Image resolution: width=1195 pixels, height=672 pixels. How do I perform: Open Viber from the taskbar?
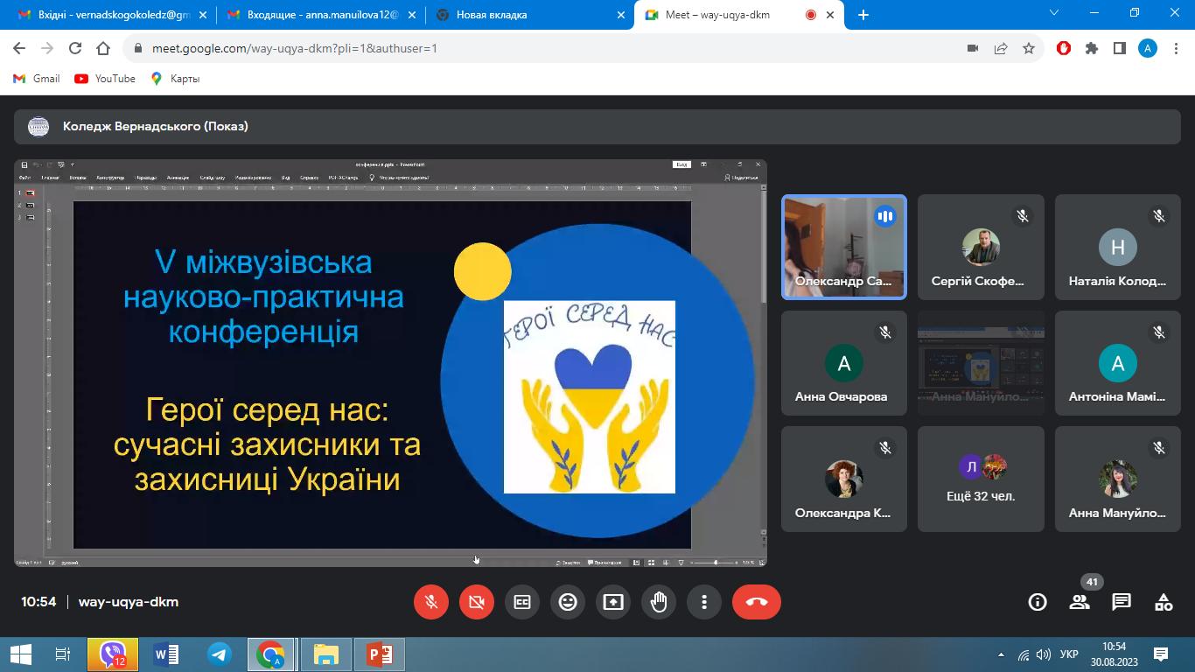(113, 654)
